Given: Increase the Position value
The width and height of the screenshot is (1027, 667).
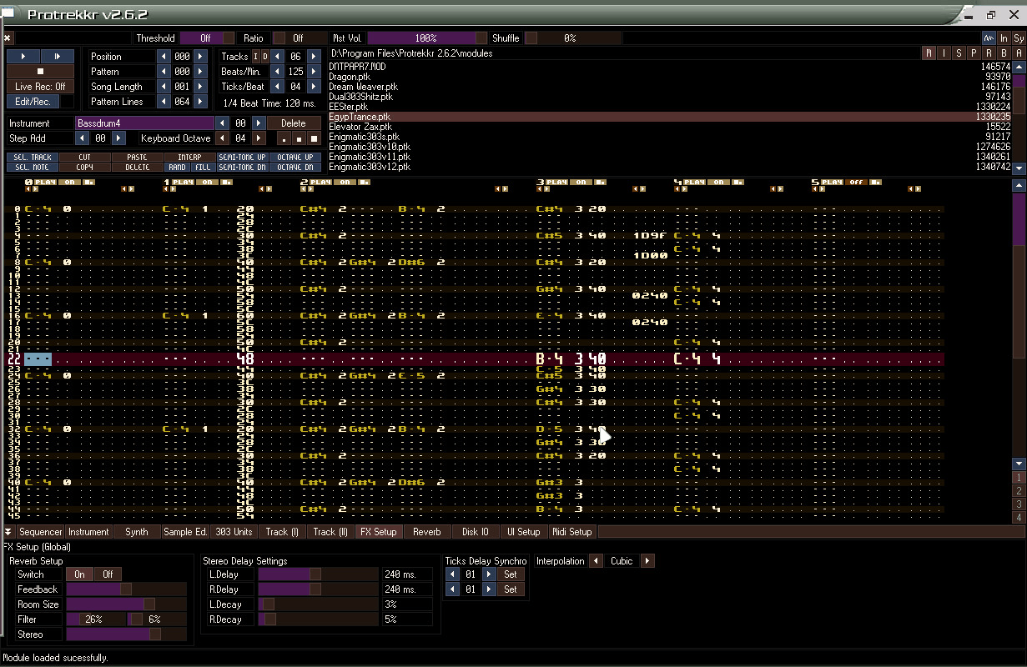Looking at the screenshot, I should click(200, 57).
